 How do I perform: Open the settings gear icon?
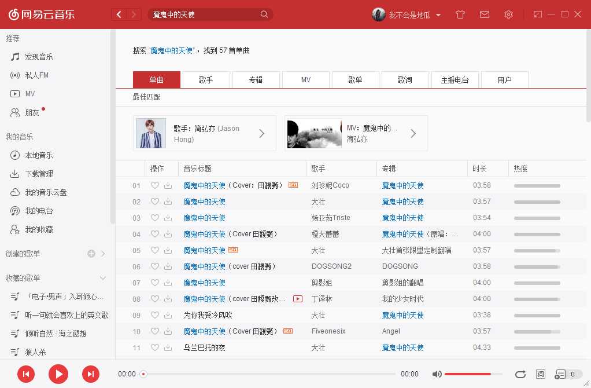point(508,14)
